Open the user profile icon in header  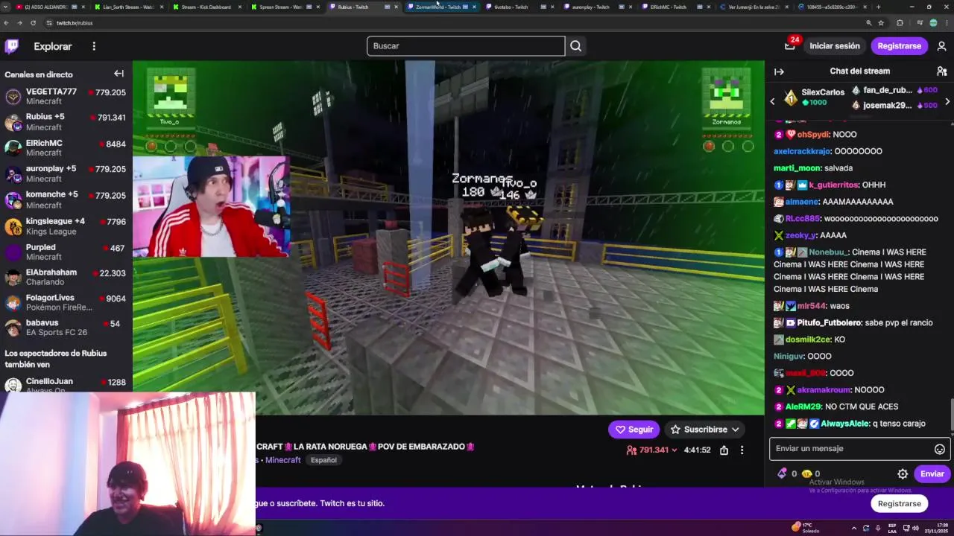[941, 46]
